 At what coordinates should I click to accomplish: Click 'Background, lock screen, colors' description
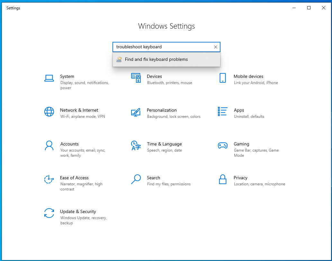[174, 117]
